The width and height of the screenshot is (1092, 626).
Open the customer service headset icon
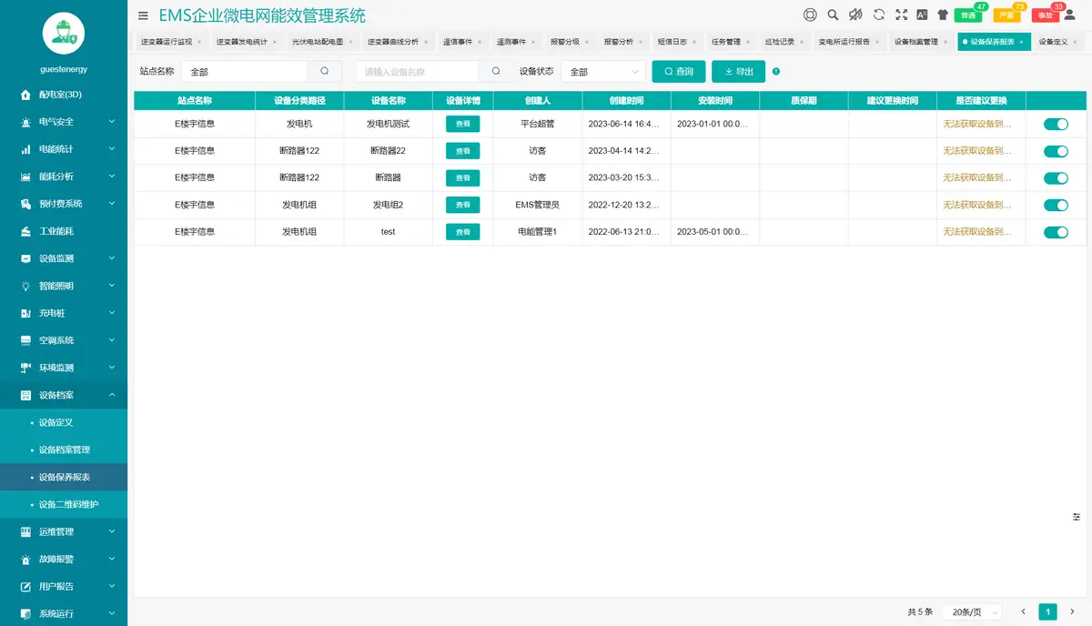[x=809, y=15]
